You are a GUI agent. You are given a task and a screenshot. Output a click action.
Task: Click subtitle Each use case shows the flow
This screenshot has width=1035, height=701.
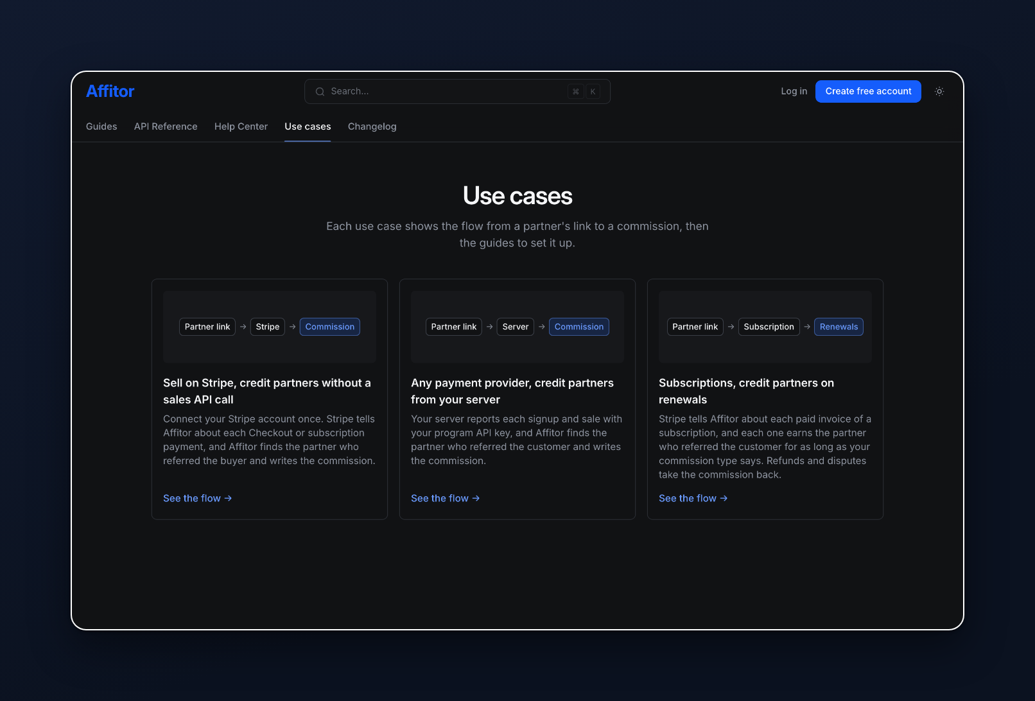click(517, 234)
